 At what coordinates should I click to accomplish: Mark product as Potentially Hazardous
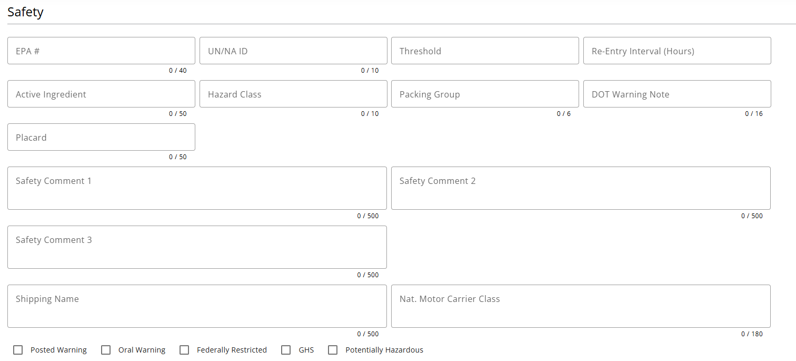(333, 350)
